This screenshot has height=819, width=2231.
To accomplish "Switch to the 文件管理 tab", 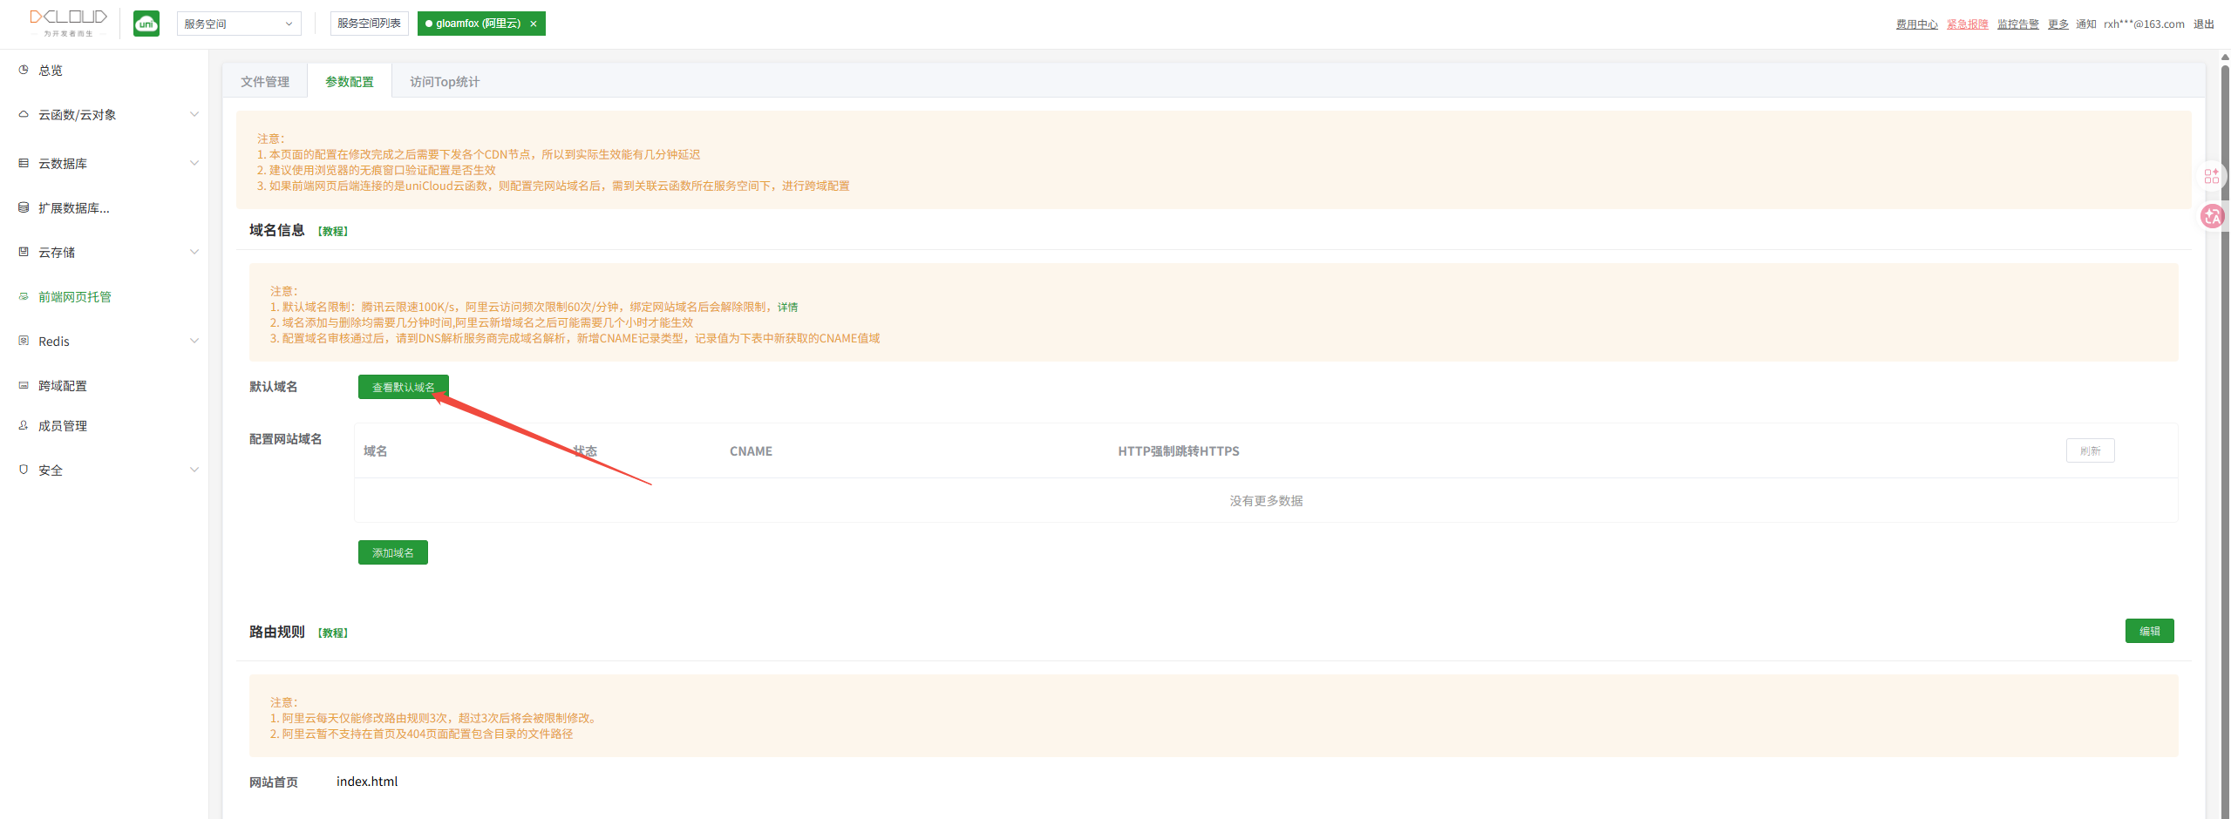I will tap(265, 82).
